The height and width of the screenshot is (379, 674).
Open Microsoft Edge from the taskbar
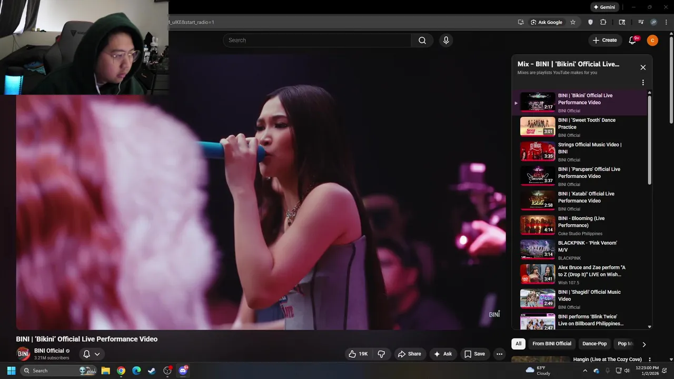(136, 371)
